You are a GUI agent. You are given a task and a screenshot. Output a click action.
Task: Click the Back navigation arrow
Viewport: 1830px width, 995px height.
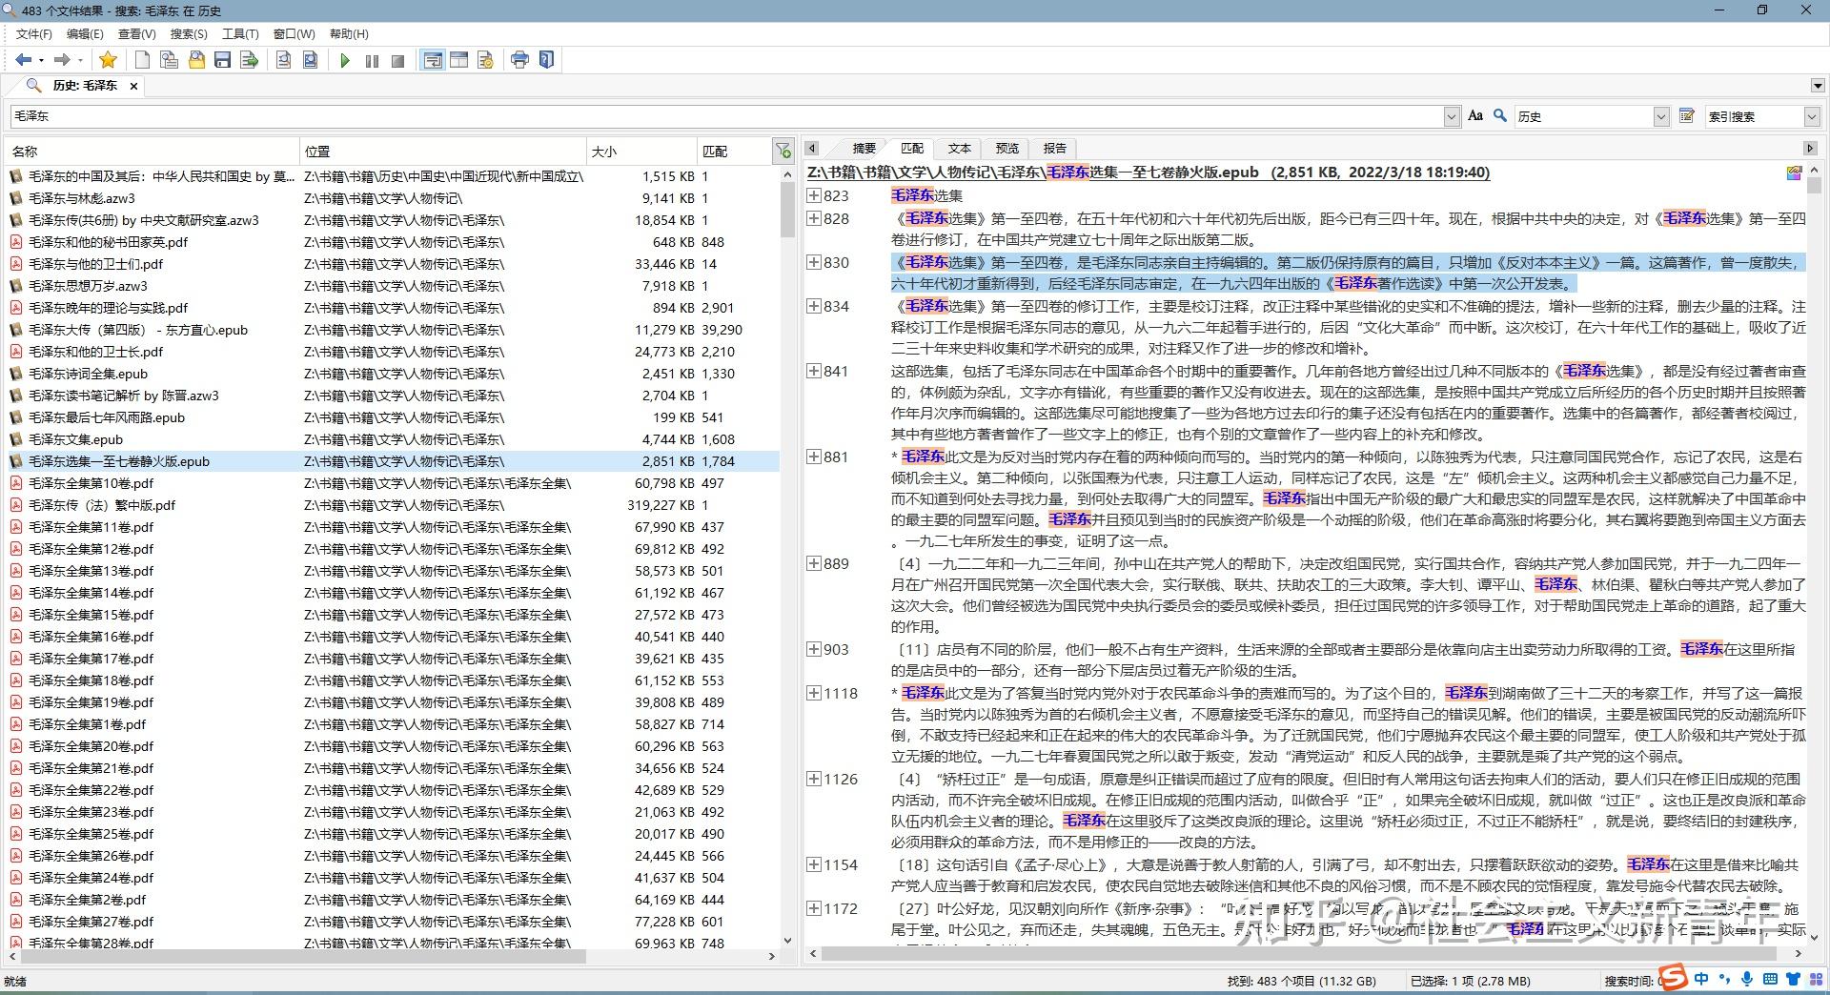point(23,59)
